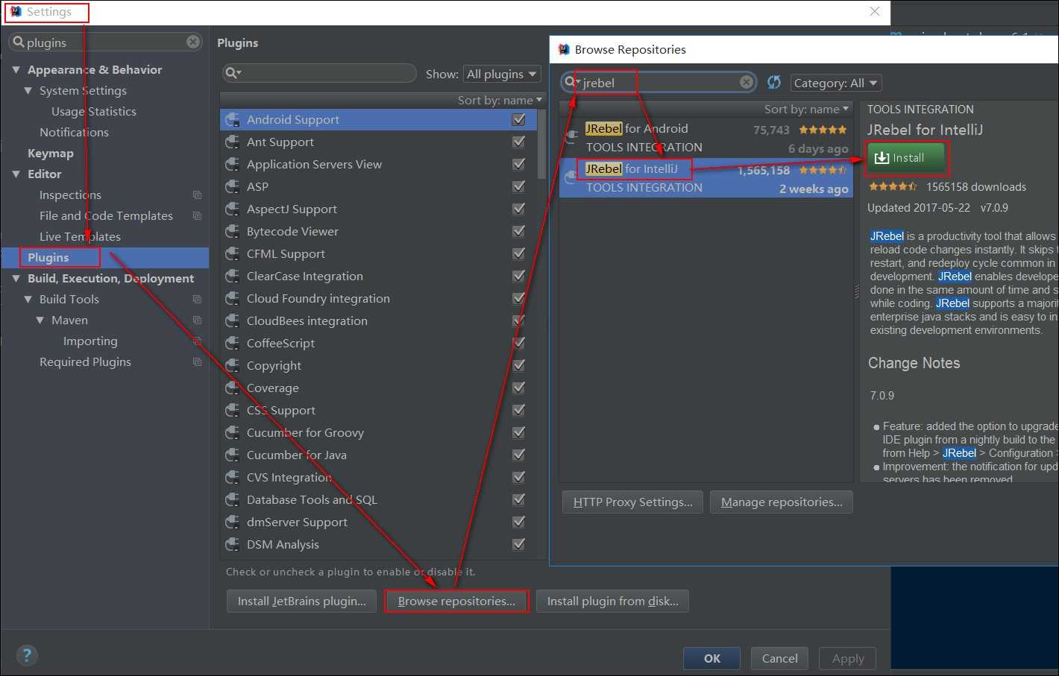
Task: Click plugin icon beside DSM Analysis
Action: [233, 544]
